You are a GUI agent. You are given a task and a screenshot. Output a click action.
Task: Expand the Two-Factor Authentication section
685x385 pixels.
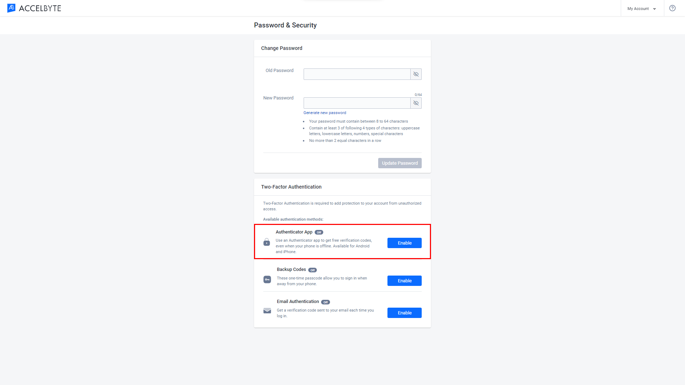click(291, 187)
